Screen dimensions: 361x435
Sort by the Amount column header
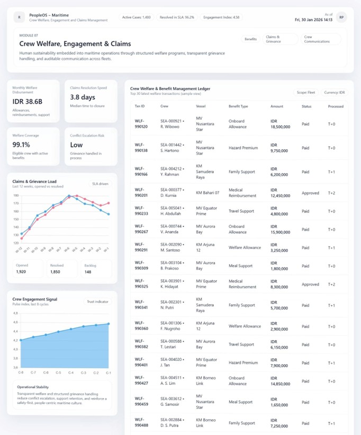[277, 106]
